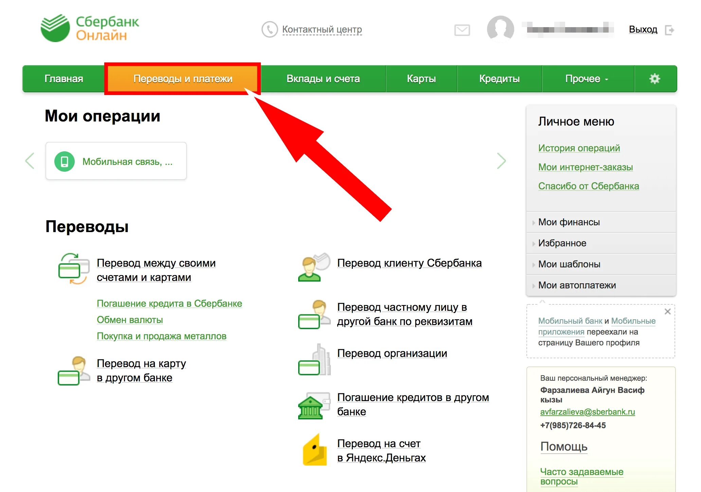Image resolution: width=701 pixels, height=492 pixels.
Task: Click the yellow Яндекс.Деньги wallet icon
Action: pos(315,450)
